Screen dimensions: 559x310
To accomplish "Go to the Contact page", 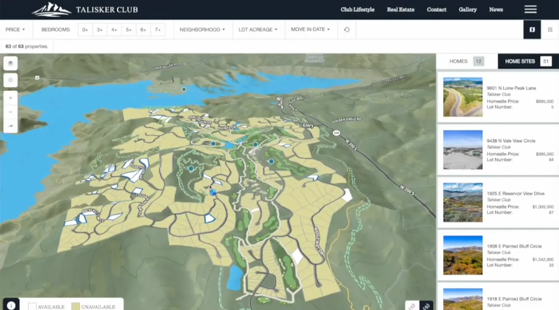I will coord(437,9).
